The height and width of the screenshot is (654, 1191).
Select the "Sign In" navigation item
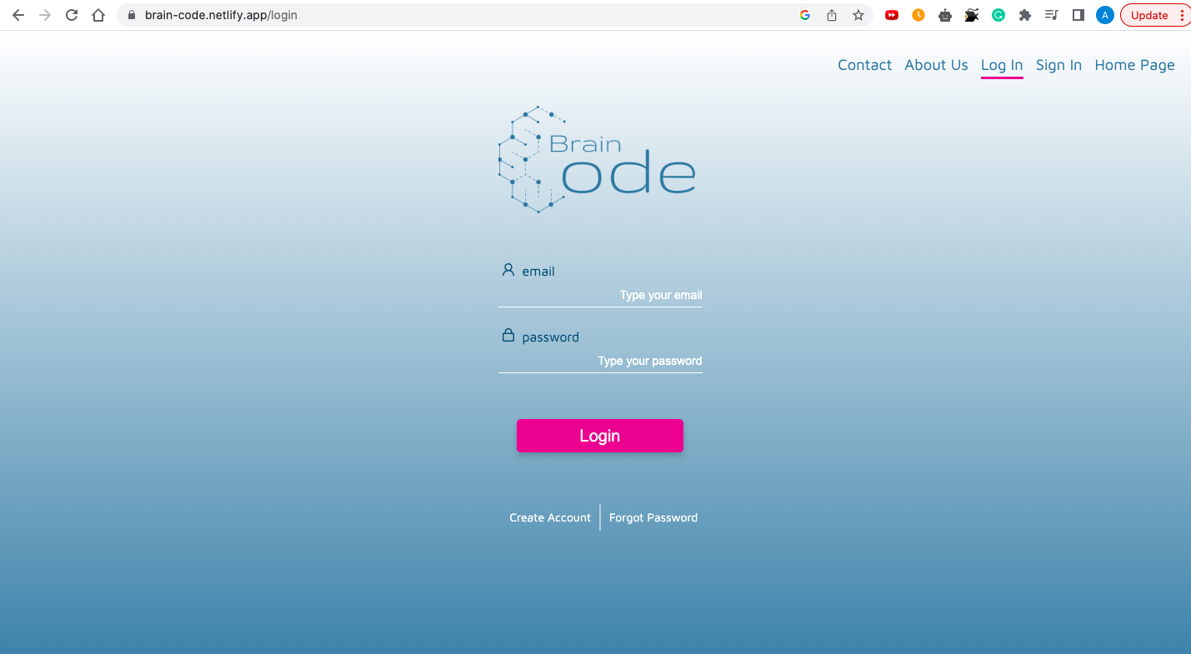(x=1058, y=65)
